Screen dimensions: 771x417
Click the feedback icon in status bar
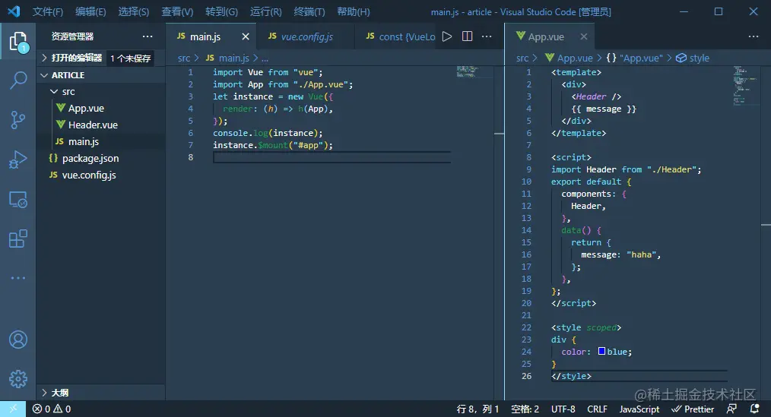click(x=731, y=409)
